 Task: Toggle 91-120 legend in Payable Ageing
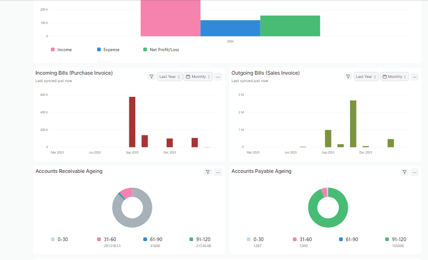tap(387, 239)
